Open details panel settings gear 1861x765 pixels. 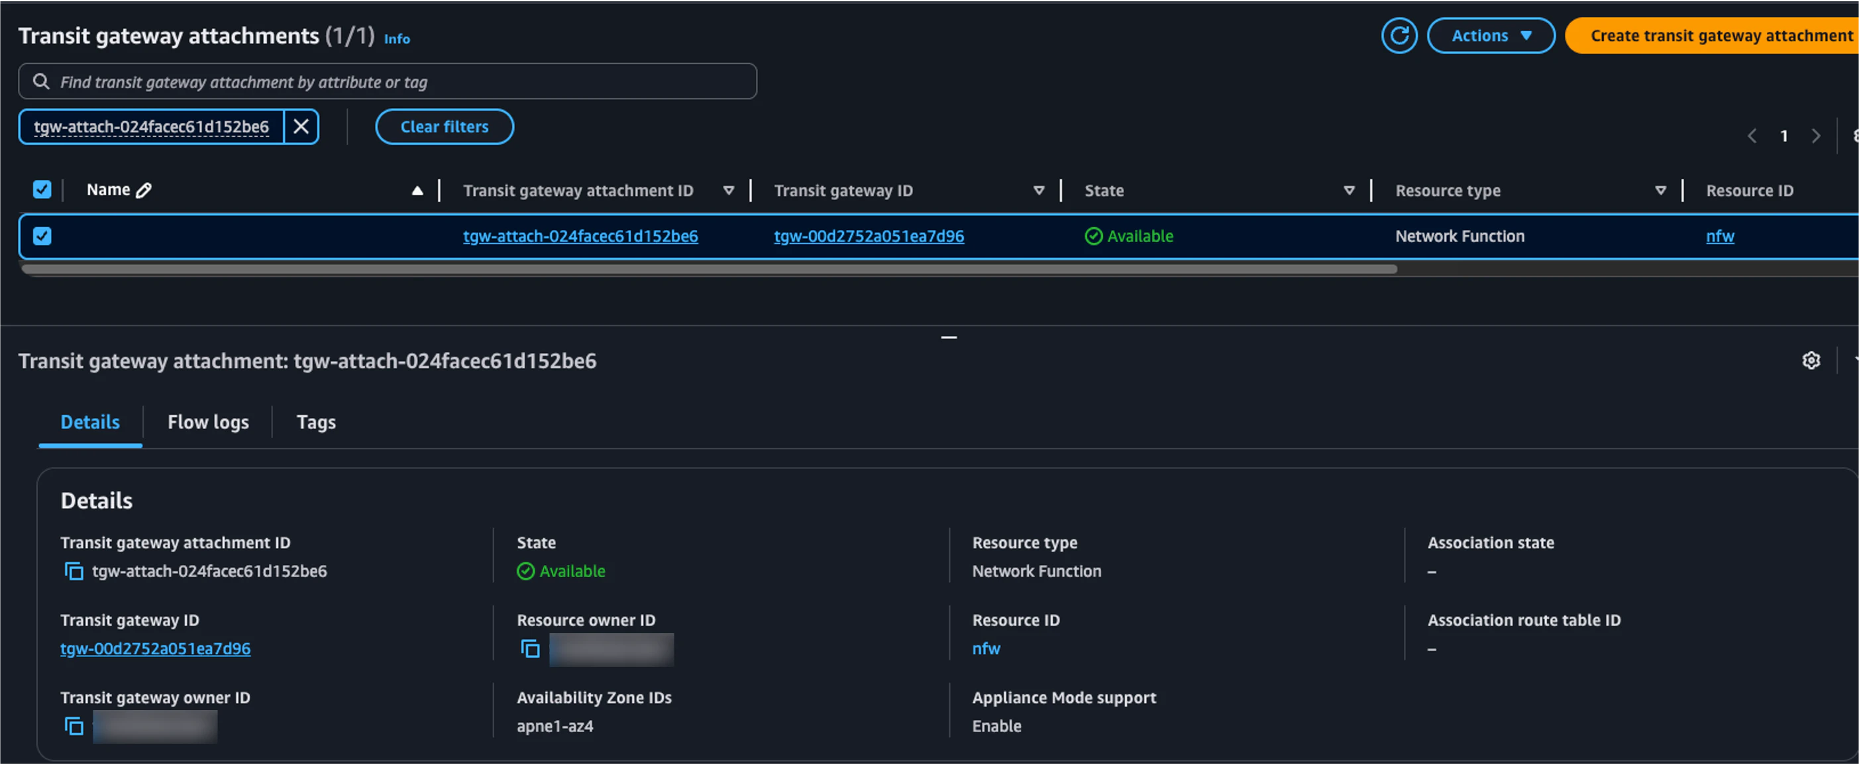[1811, 360]
